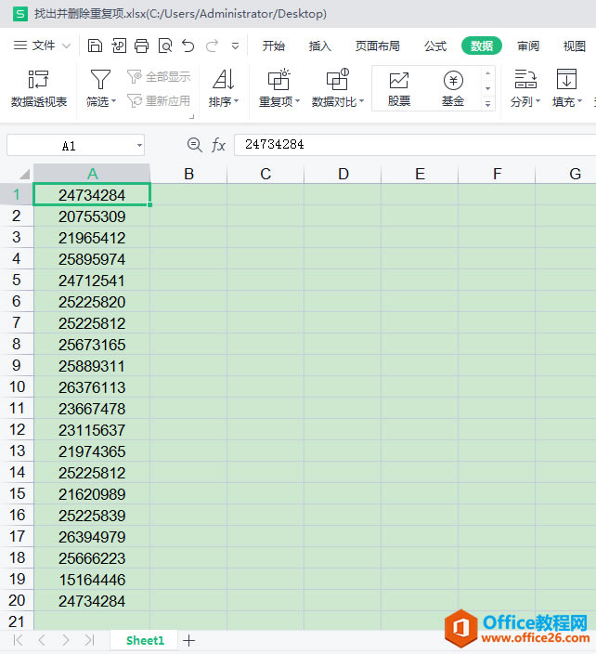Add a new sheet with plus button
Image resolution: width=596 pixels, height=654 pixels.
click(189, 640)
